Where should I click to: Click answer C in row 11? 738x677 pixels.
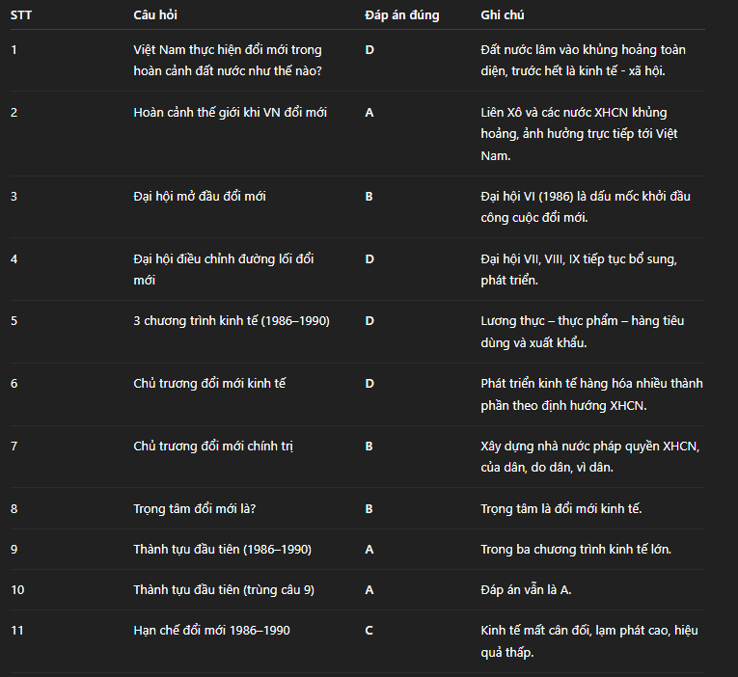coord(369,631)
